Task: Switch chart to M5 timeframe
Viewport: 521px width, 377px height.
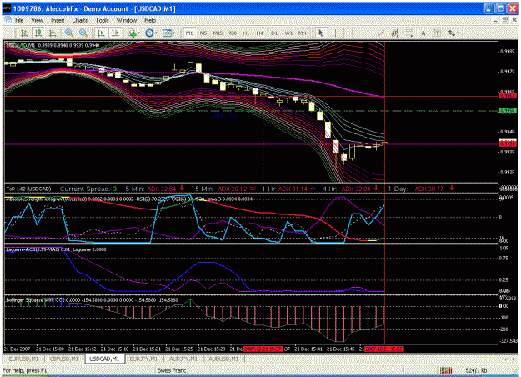Action: point(203,33)
